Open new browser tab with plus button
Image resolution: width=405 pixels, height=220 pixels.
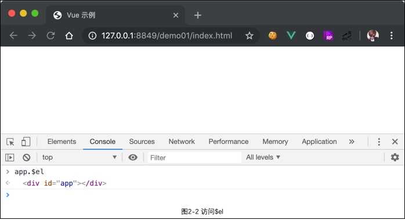click(198, 15)
